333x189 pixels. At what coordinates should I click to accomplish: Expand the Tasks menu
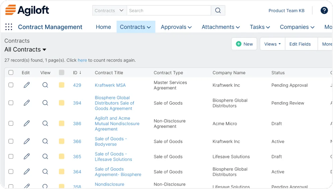pyautogui.click(x=260, y=27)
